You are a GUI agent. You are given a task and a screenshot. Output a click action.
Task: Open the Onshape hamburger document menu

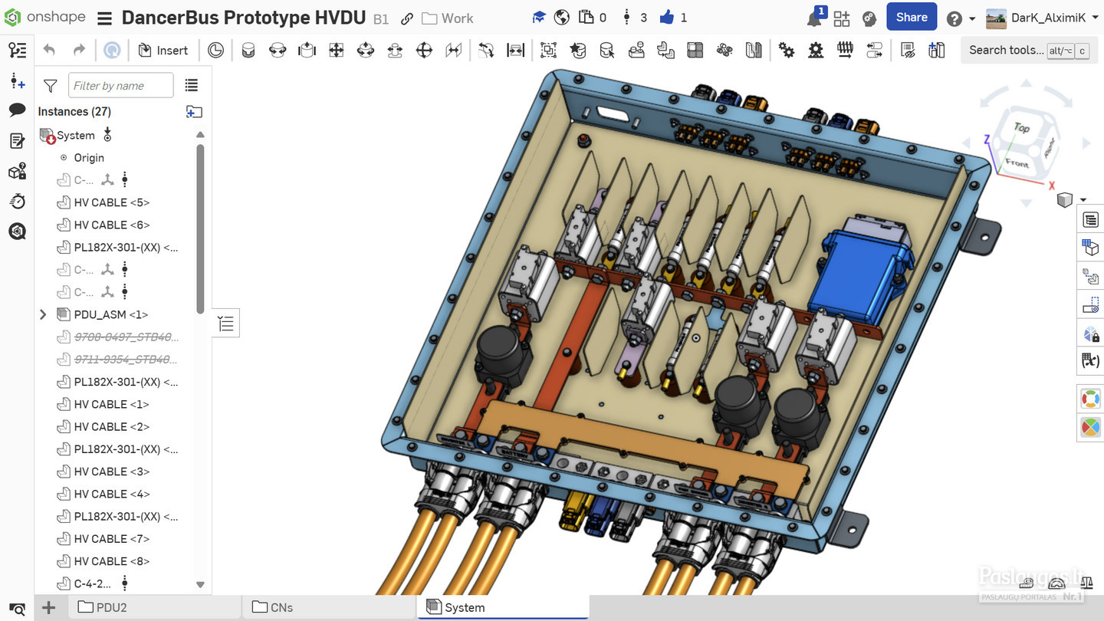105,18
